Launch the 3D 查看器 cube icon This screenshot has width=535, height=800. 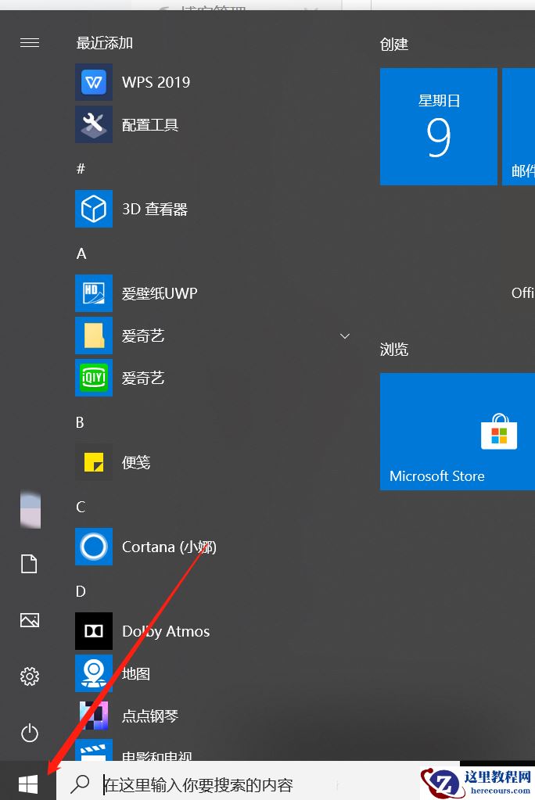(94, 209)
